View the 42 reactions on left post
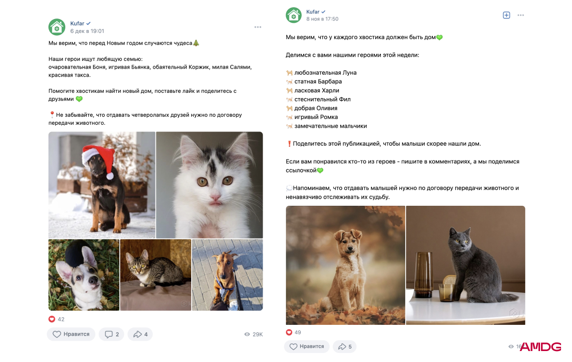Image resolution: width=572 pixels, height=362 pixels. click(57, 319)
